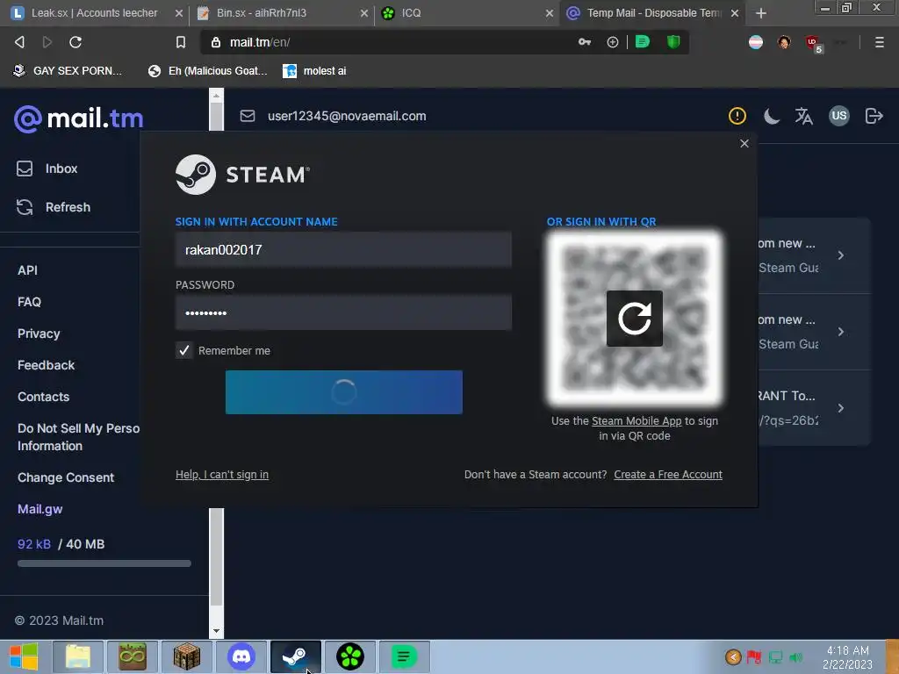
Task: Open the Mail.gw link
Action: [x=40, y=509]
